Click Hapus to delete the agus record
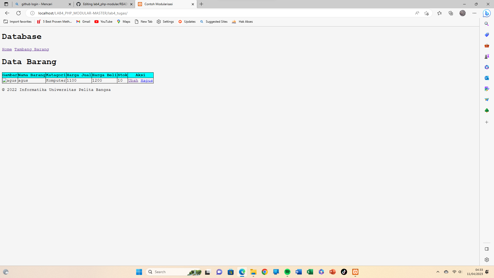Screen dimensions: 494x278 point(147,80)
